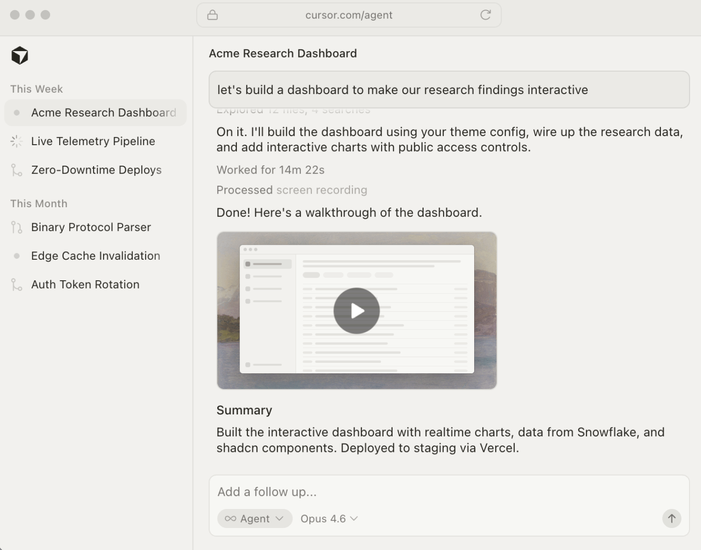Screen dimensions: 701x550
Task: Click the lock icon in address bar
Action: click(212, 15)
